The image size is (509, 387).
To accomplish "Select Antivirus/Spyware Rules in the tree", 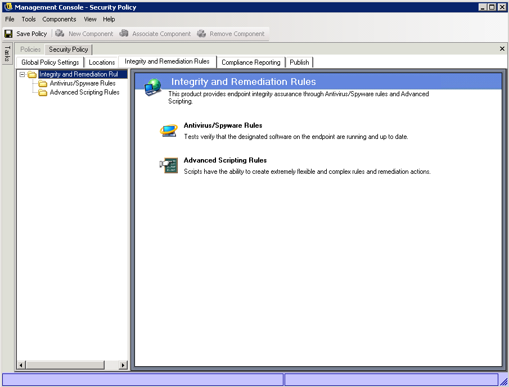I will point(83,83).
